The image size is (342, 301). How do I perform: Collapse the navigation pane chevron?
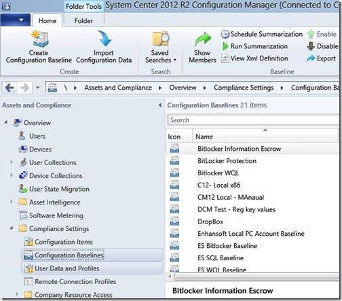click(160, 105)
